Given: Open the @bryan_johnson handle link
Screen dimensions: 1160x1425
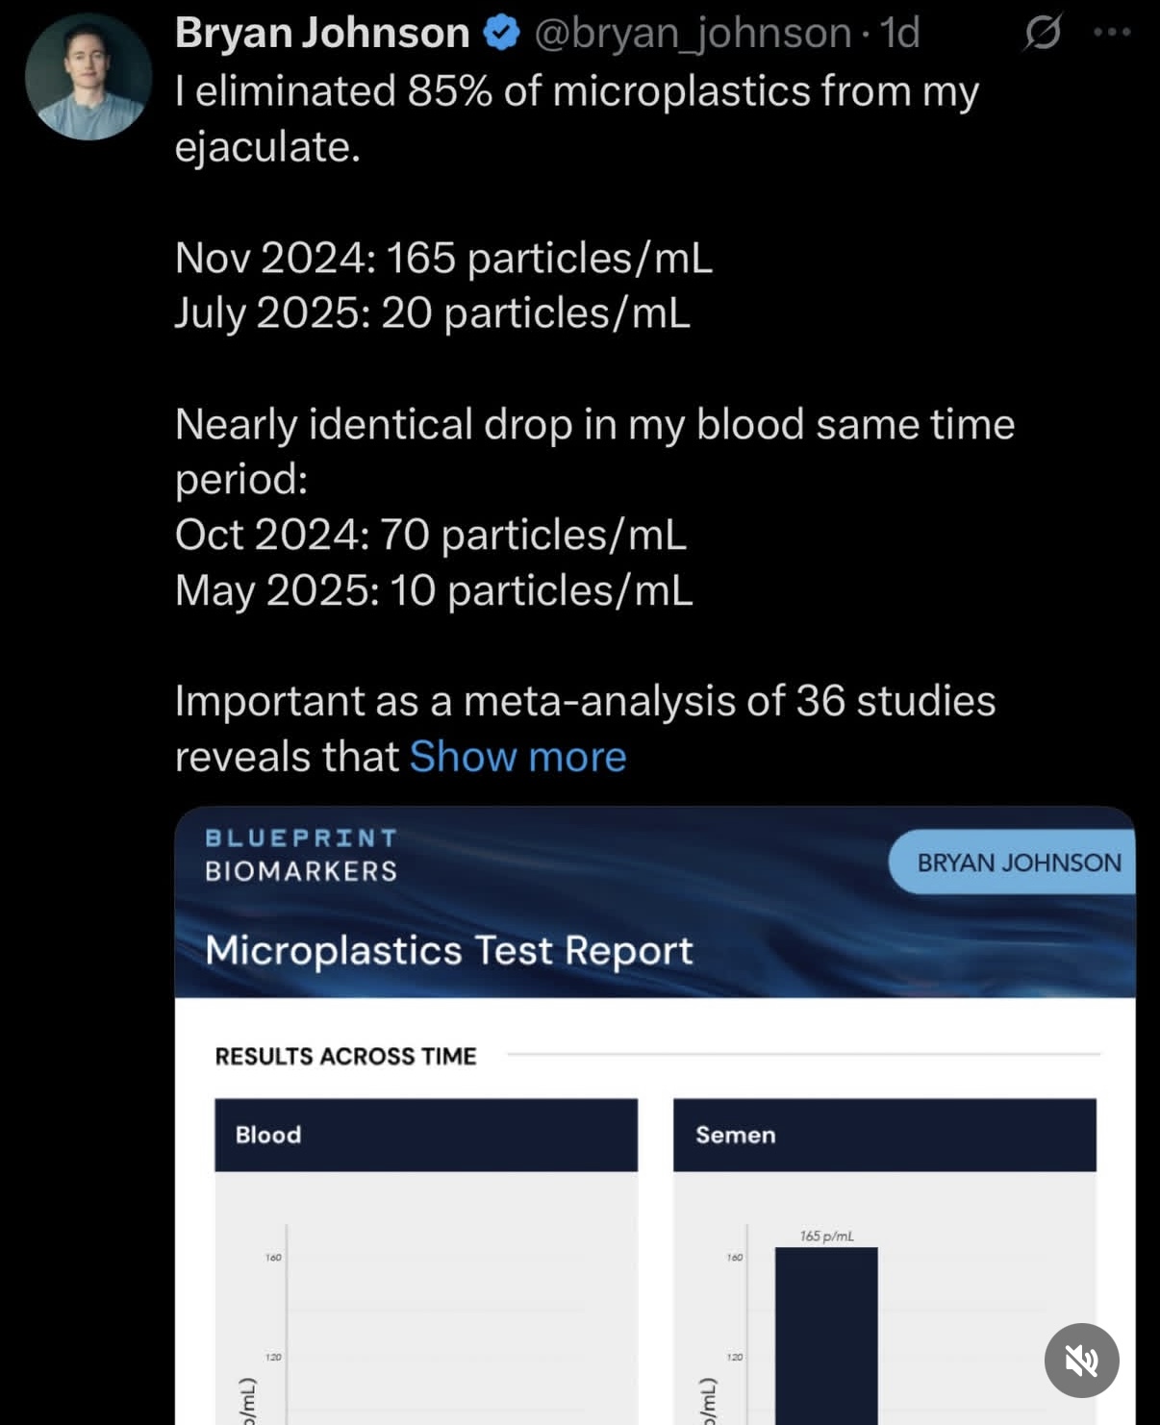Looking at the screenshot, I should tap(693, 34).
